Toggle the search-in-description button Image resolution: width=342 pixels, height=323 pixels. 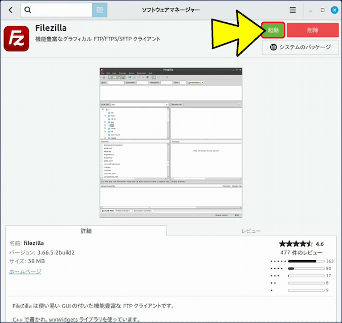[x=100, y=10]
